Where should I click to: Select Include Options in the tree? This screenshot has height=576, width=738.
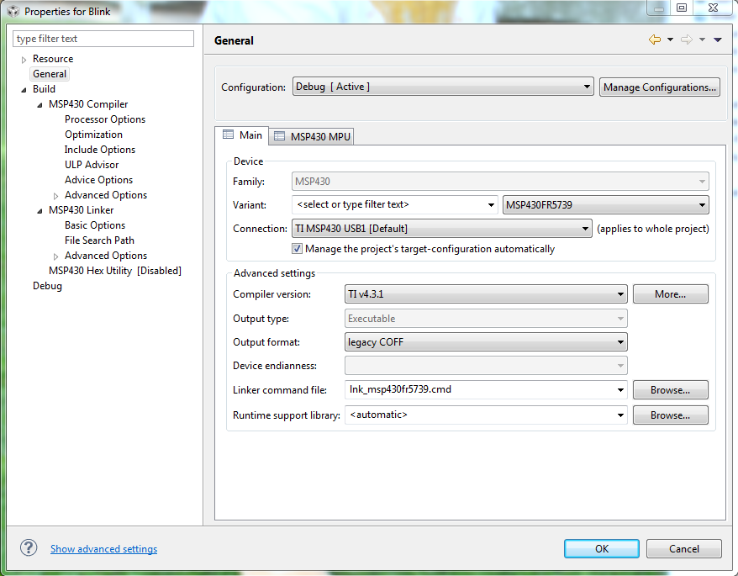pyautogui.click(x=100, y=150)
